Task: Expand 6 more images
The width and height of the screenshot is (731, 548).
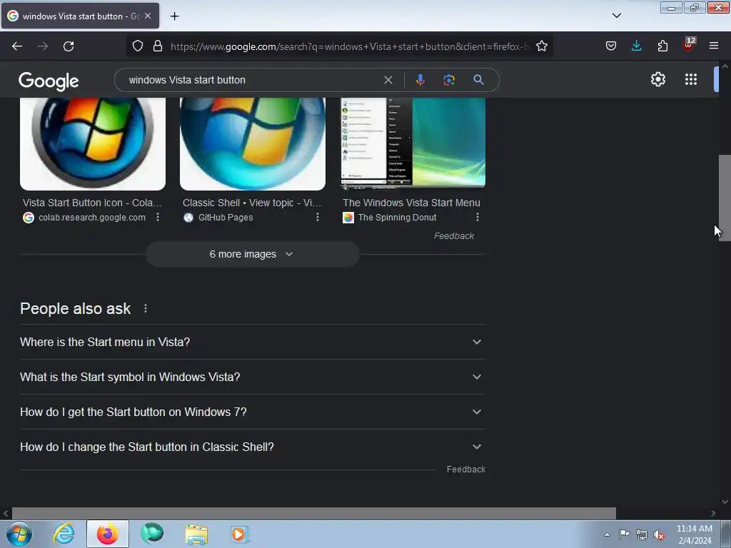Action: 252,255
